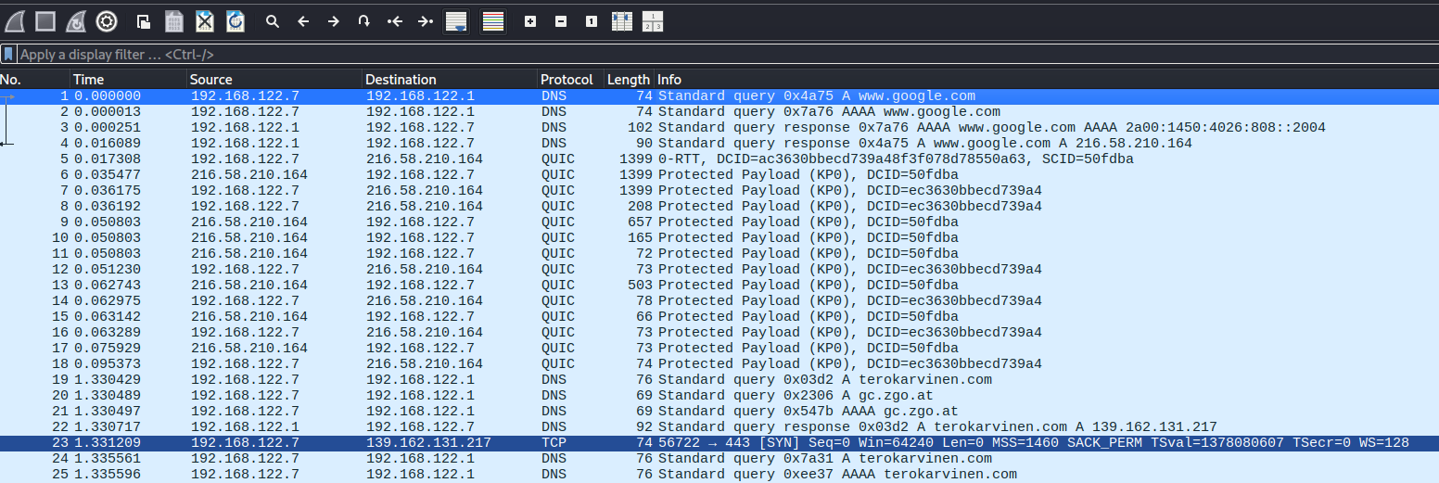
Task: Close this capture file
Action: 205,20
